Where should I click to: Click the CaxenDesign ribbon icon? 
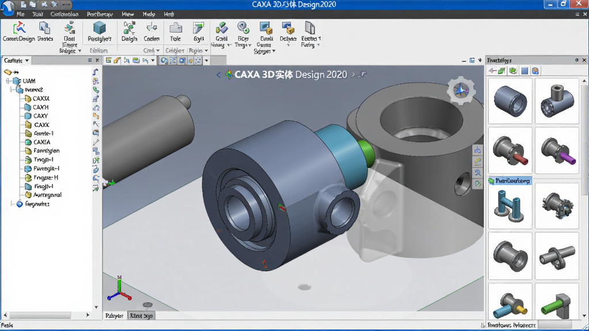(x=19, y=28)
